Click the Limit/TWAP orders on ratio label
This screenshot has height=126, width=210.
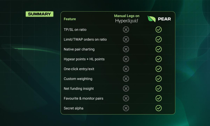(x=85, y=39)
